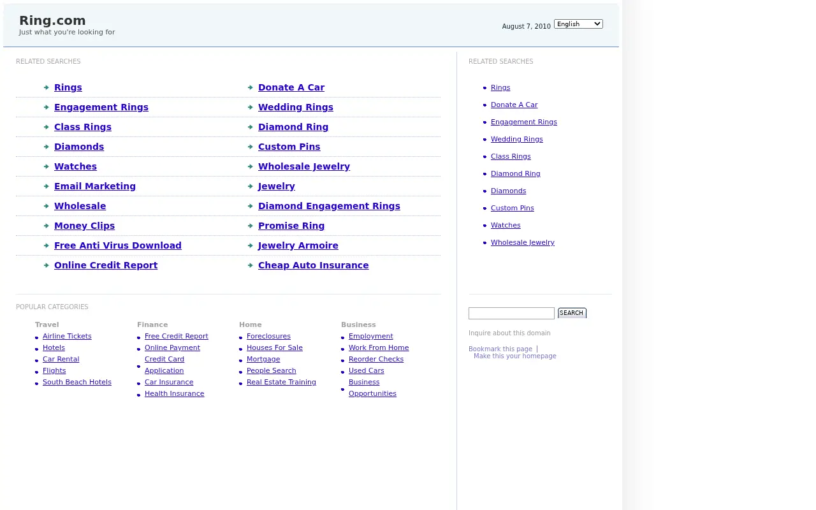The image size is (816, 510).
Task: Open sidebar Diamonds link
Action: [508, 191]
